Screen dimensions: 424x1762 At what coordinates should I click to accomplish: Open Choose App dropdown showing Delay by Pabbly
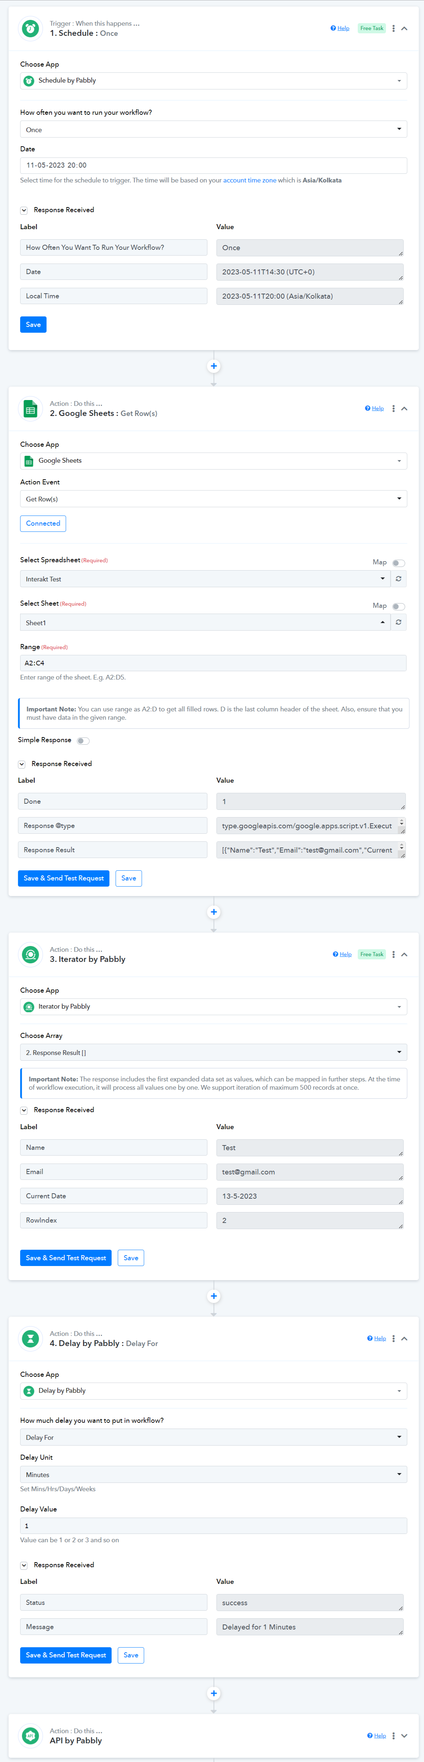(x=214, y=1391)
